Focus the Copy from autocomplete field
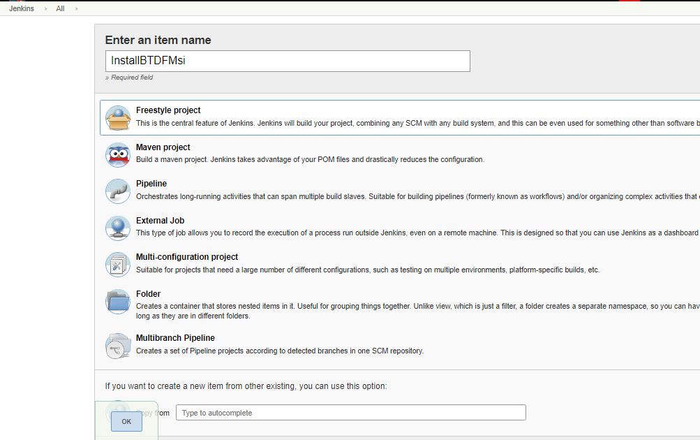This screenshot has height=440, width=700. click(x=351, y=413)
